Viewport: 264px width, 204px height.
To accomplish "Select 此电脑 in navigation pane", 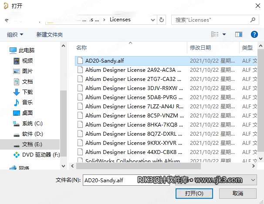I will pyautogui.click(x=27, y=50).
